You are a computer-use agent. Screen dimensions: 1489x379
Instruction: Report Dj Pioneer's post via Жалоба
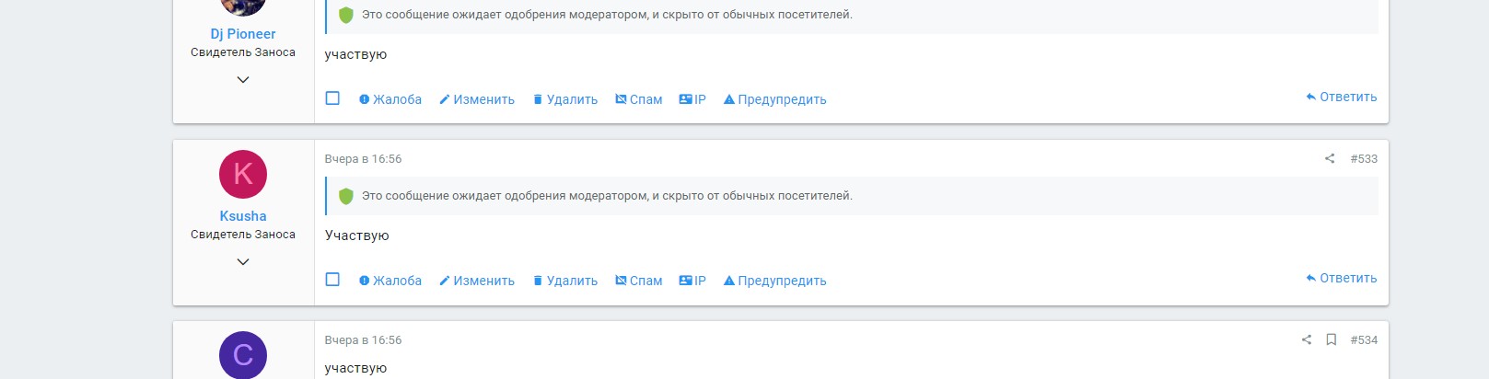[x=390, y=99]
